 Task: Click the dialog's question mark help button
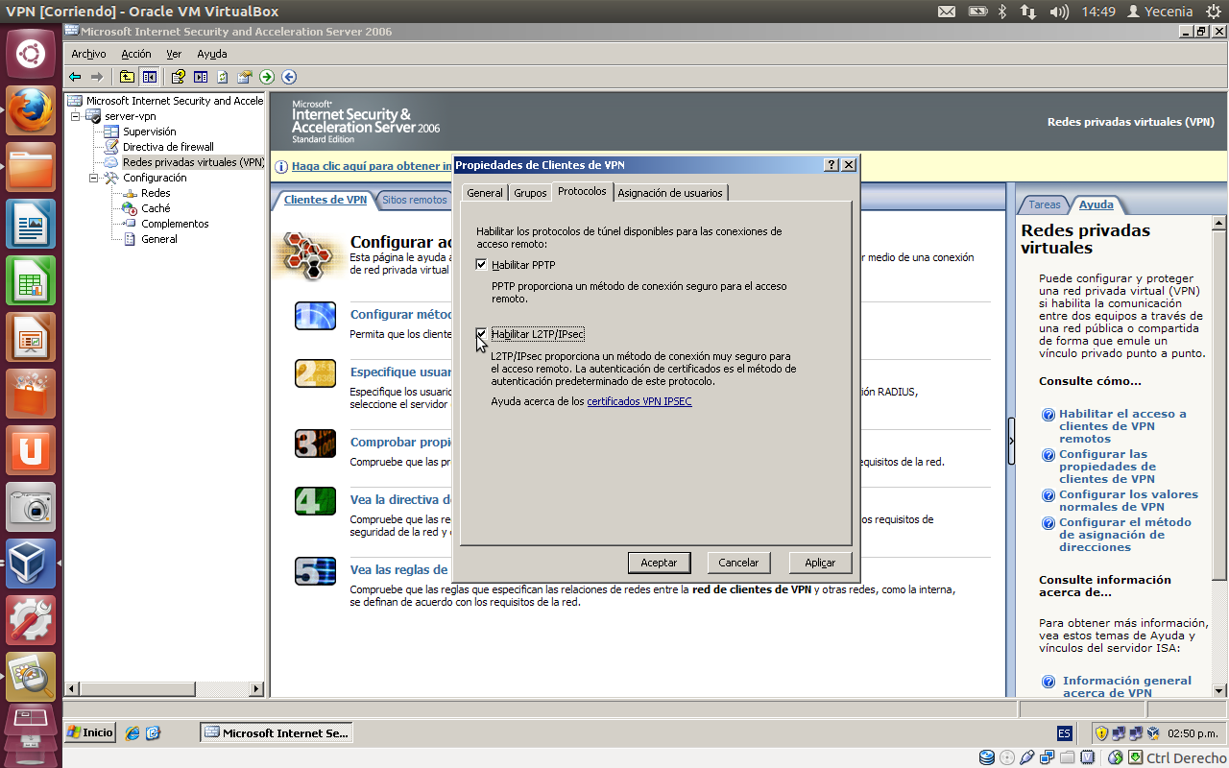(x=831, y=165)
